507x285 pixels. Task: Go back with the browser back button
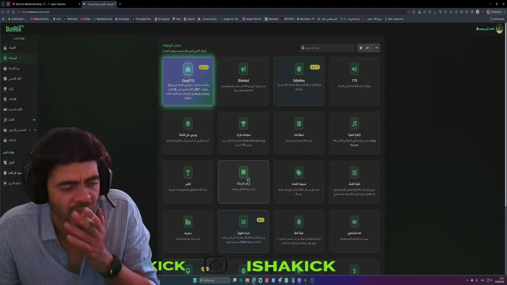click(x=3, y=12)
